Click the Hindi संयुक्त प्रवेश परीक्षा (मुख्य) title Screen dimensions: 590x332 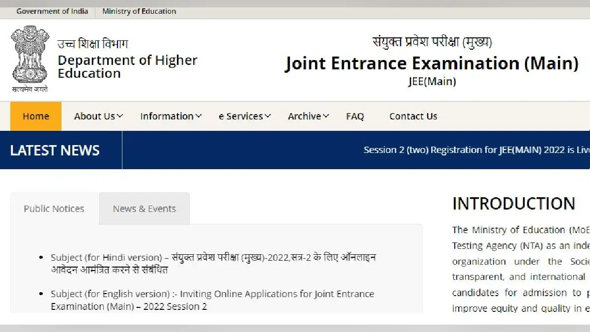[x=432, y=42]
